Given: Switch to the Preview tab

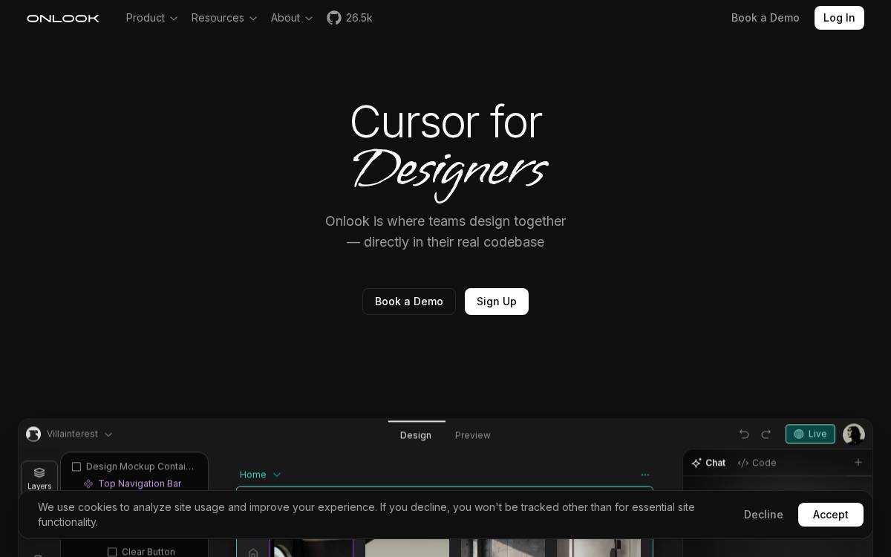Looking at the screenshot, I should [x=473, y=435].
